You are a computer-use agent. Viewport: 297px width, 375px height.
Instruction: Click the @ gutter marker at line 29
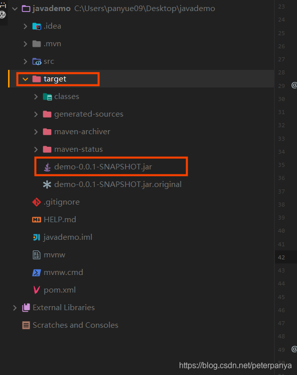click(x=294, y=85)
